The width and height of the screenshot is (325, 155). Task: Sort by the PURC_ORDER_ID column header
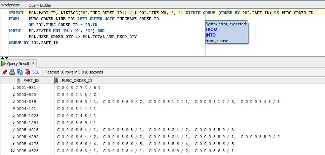[x=190, y=80]
